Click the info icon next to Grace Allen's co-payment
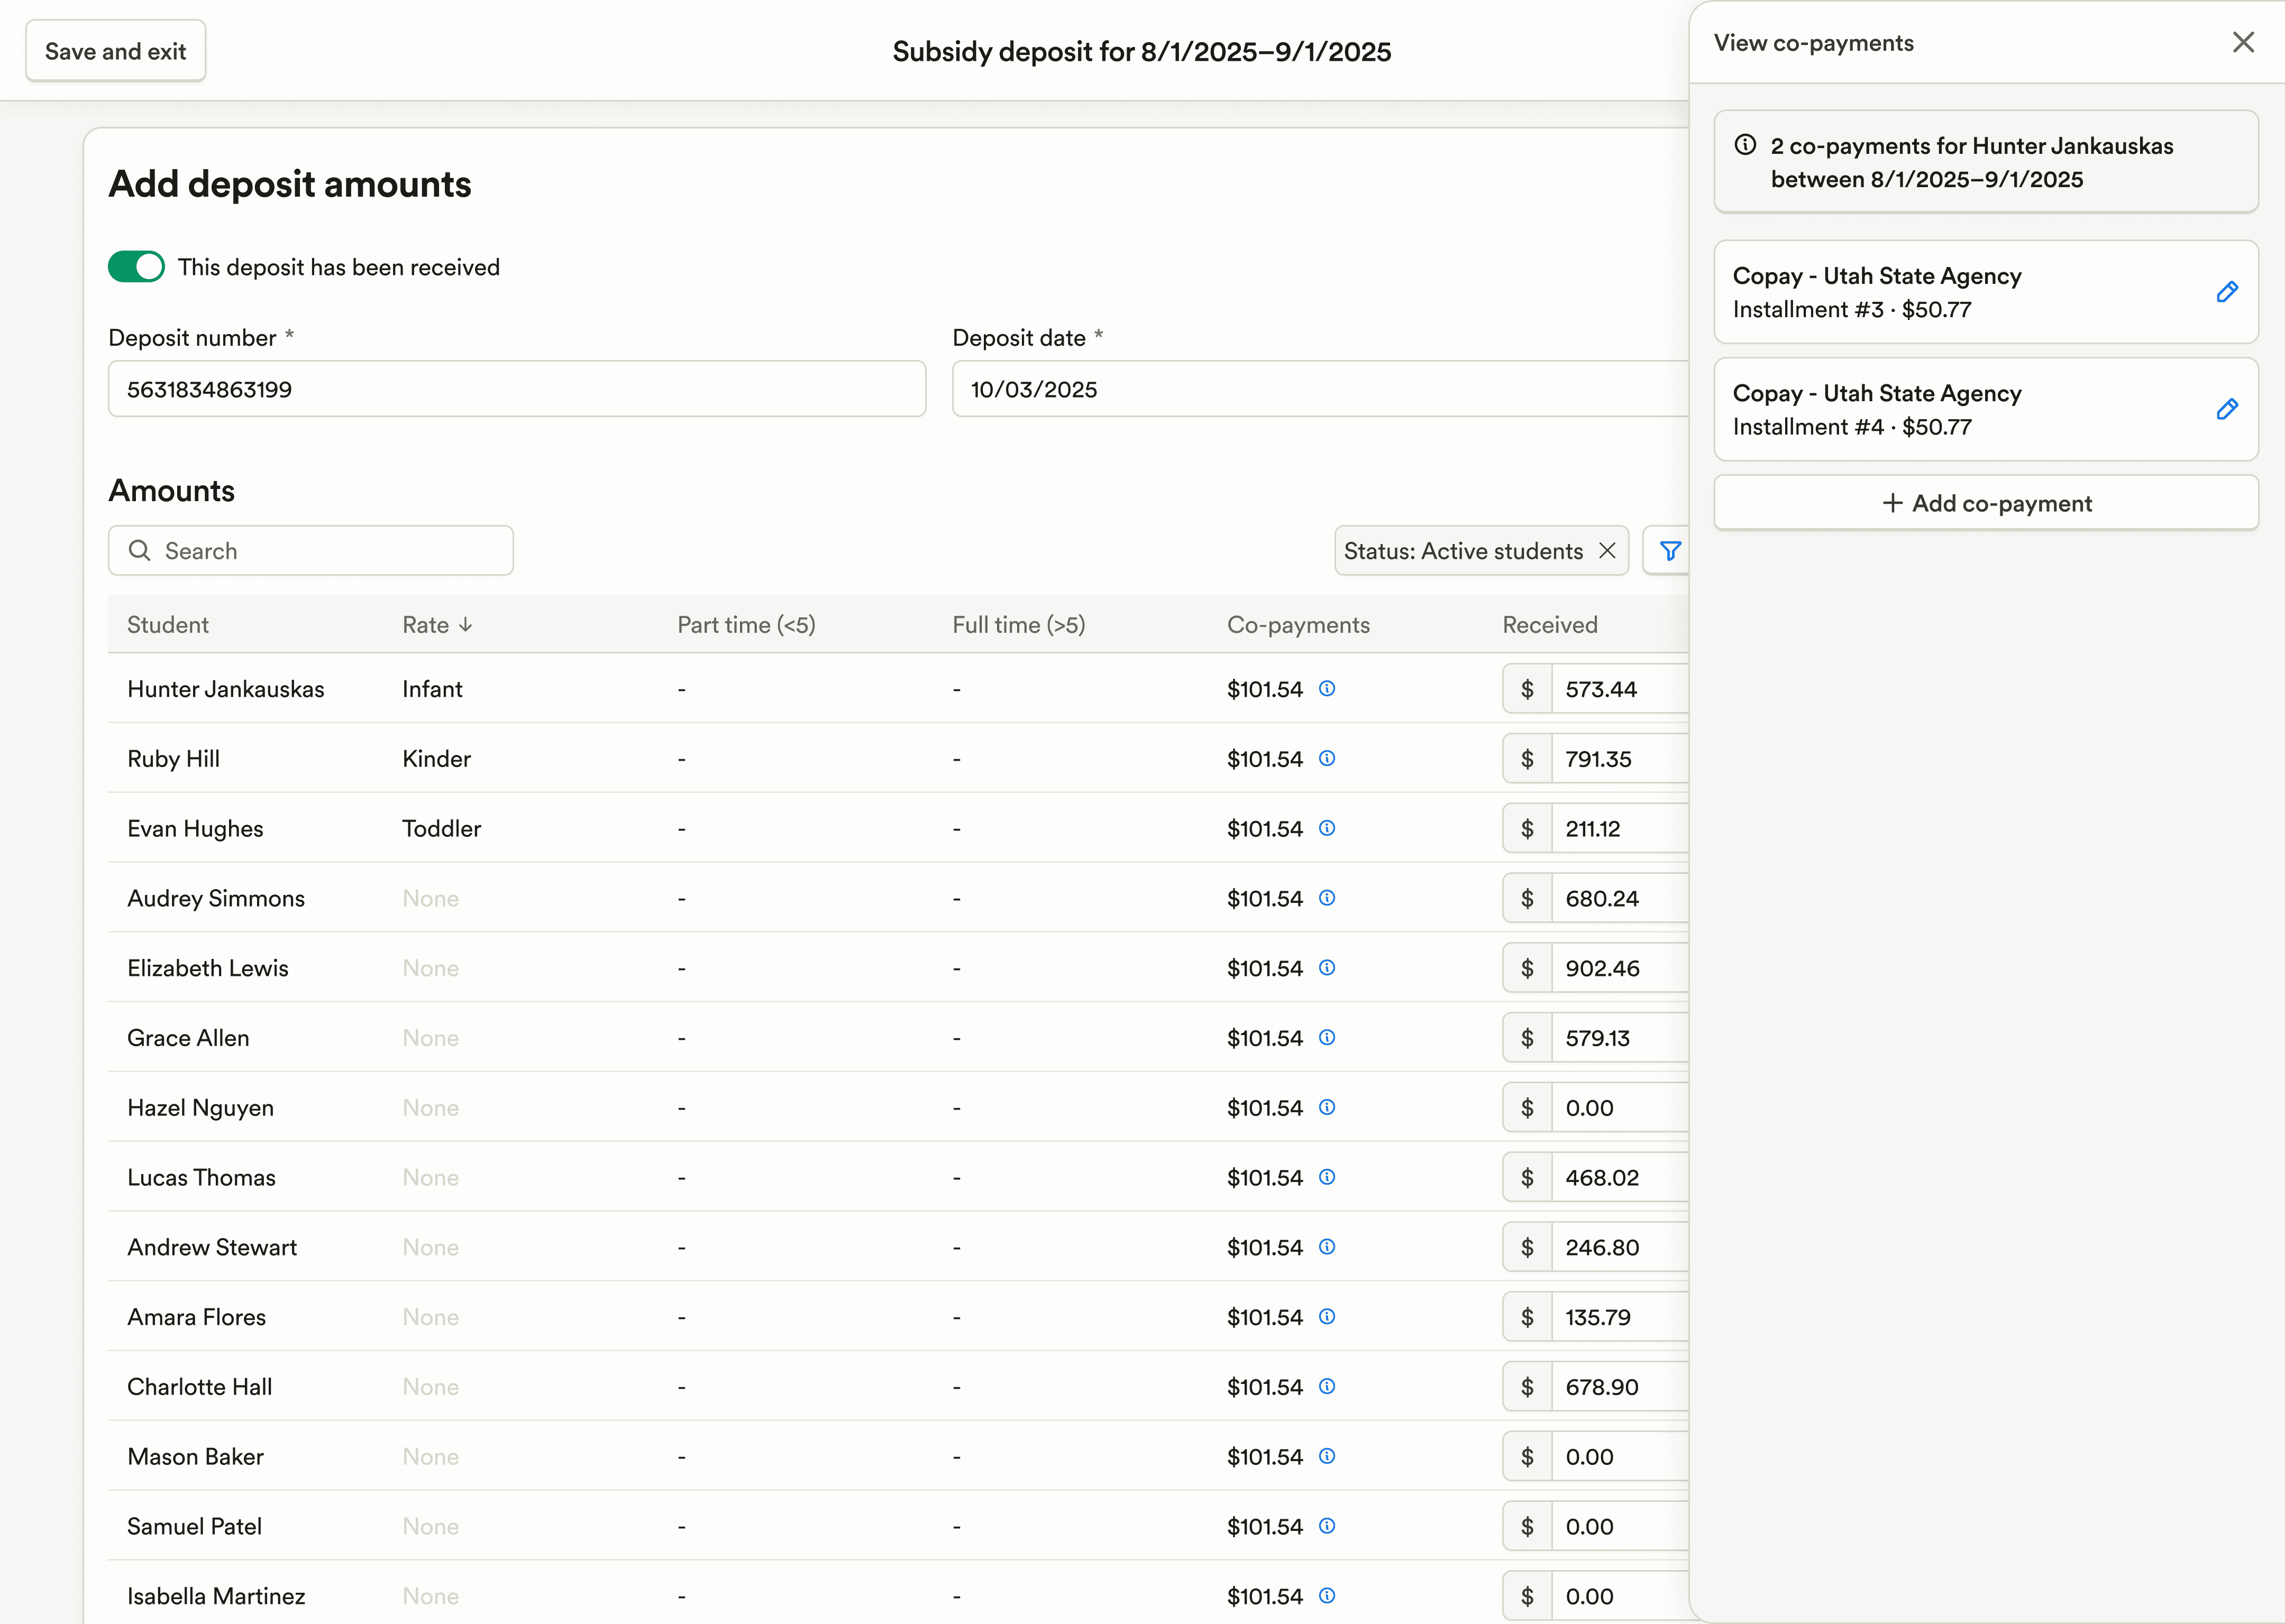The width and height of the screenshot is (2285, 1624). (x=1327, y=1037)
